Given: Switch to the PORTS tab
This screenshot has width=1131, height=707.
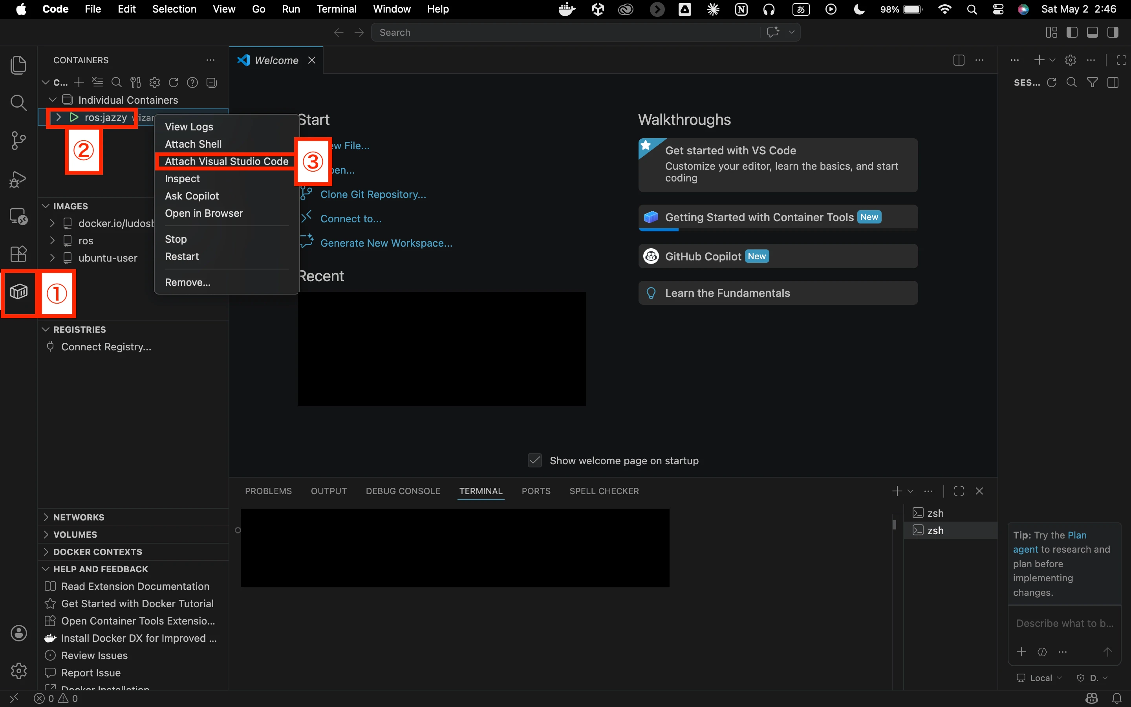Looking at the screenshot, I should click(x=536, y=491).
